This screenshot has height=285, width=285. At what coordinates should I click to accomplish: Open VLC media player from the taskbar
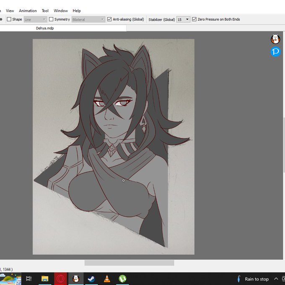pyautogui.click(x=107, y=279)
